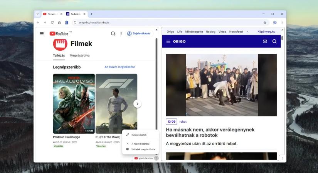Choose Külön nézetek in context menu
Viewport: 318px width, 173px height.
click(140, 135)
